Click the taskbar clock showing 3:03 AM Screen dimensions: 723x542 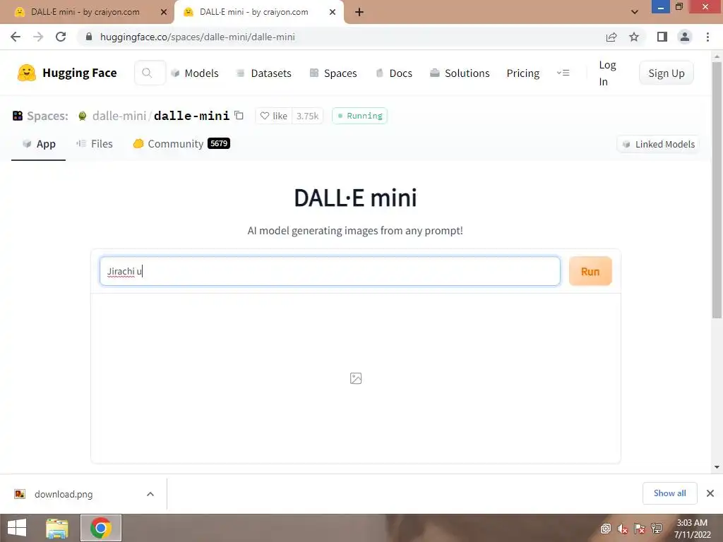692,529
